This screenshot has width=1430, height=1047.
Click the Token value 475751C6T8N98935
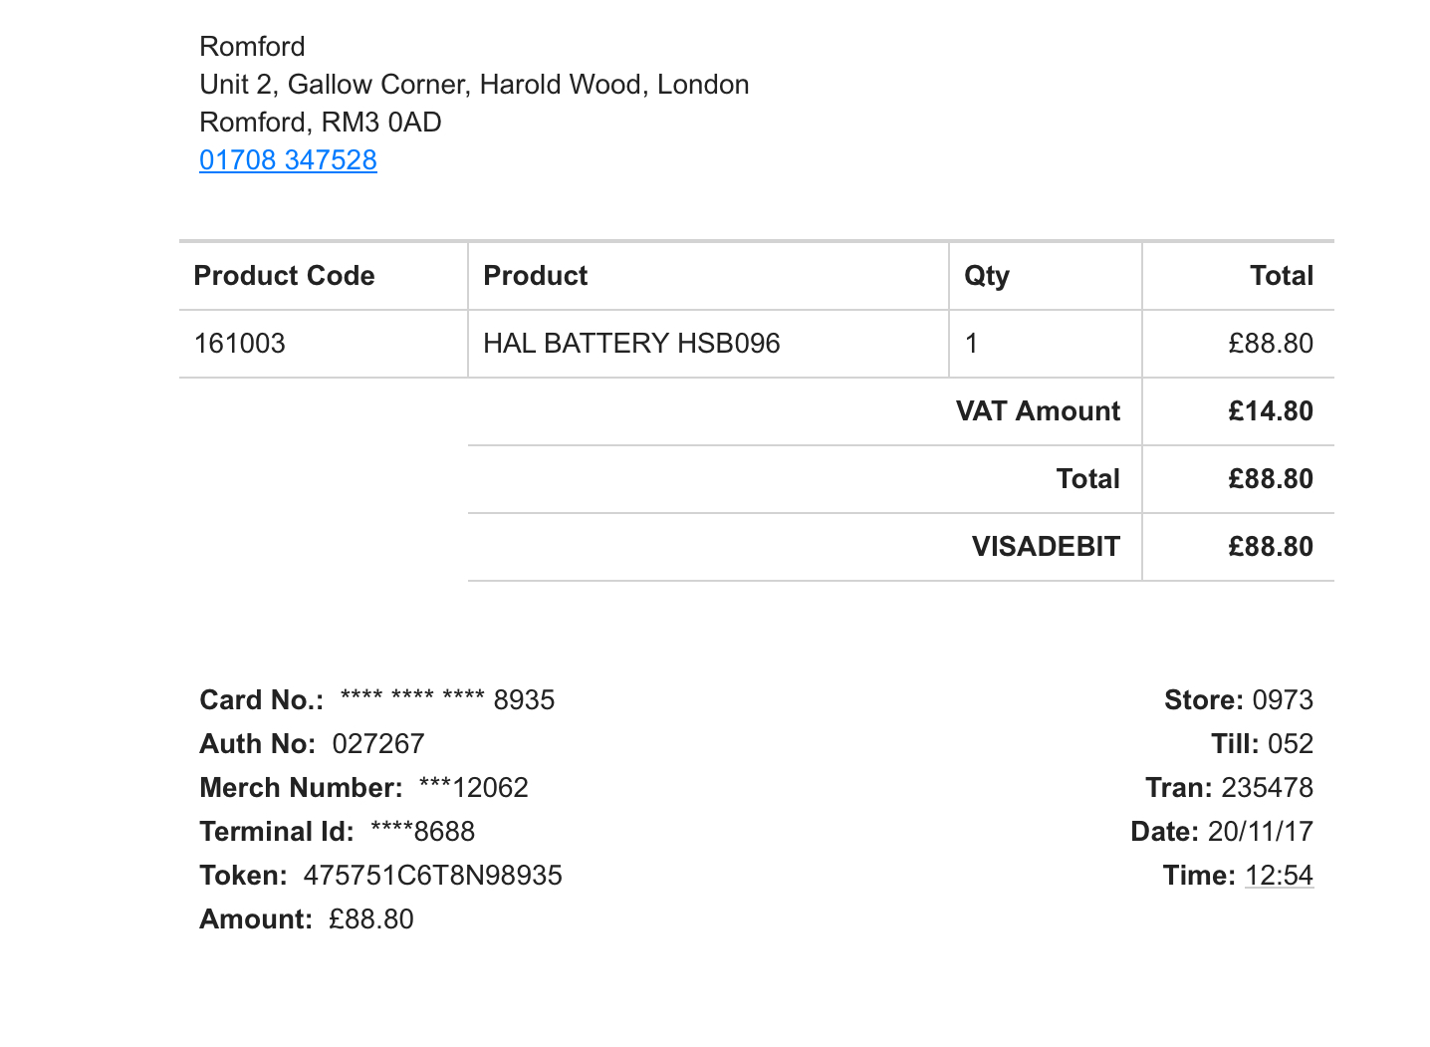click(x=433, y=876)
